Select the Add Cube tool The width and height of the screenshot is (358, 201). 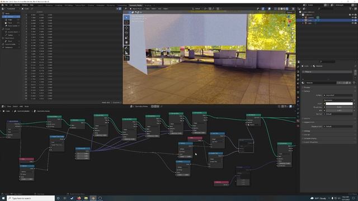pyautogui.click(x=127, y=58)
